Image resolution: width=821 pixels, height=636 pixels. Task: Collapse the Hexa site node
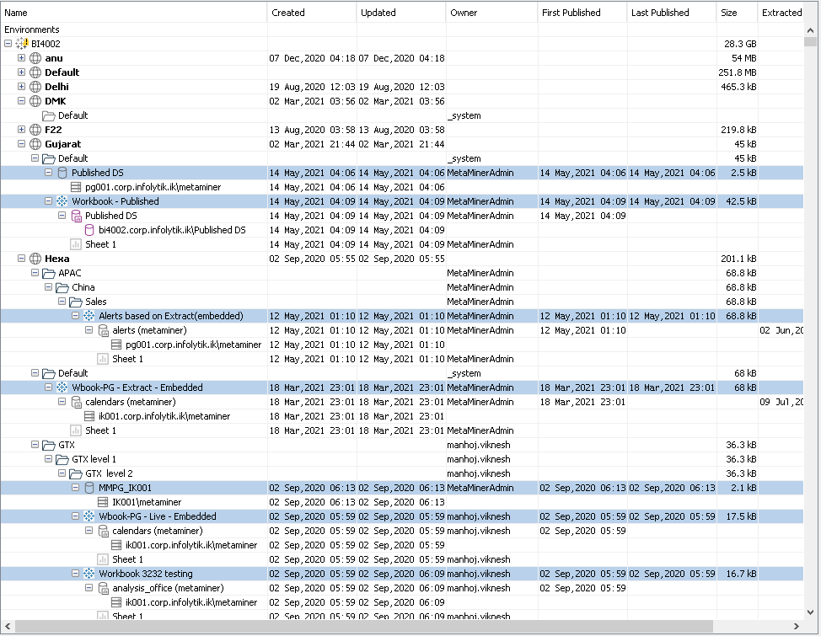pos(21,258)
